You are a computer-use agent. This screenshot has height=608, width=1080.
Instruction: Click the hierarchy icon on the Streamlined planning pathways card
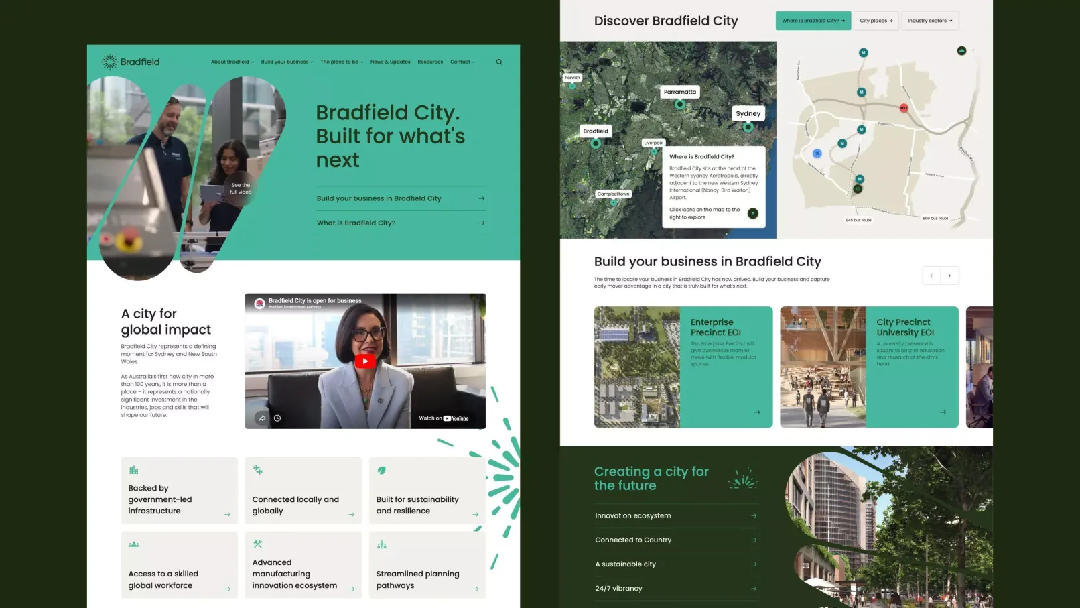pos(382,544)
